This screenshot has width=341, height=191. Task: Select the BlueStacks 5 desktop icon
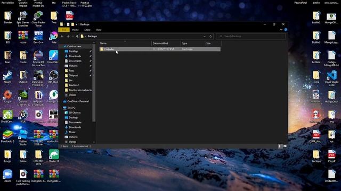pyautogui.click(x=7, y=136)
